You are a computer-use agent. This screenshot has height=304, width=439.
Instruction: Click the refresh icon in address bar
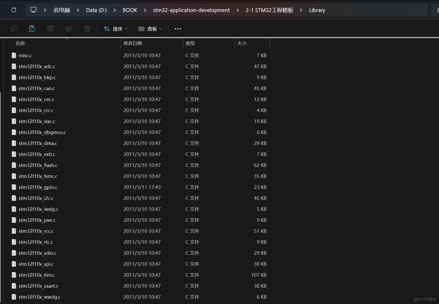pyautogui.click(x=14, y=10)
